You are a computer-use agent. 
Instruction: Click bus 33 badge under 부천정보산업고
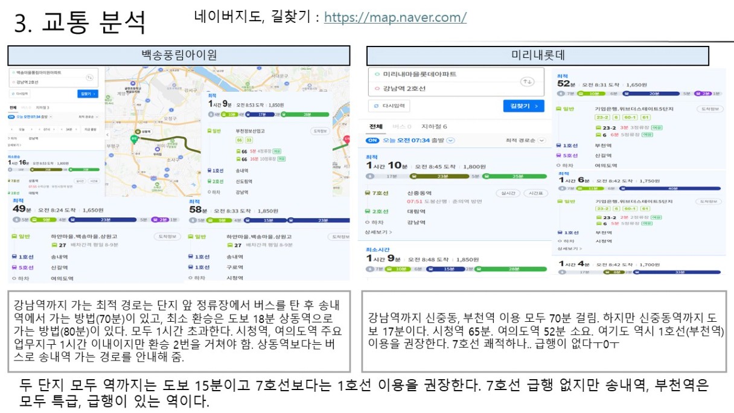[248, 140]
